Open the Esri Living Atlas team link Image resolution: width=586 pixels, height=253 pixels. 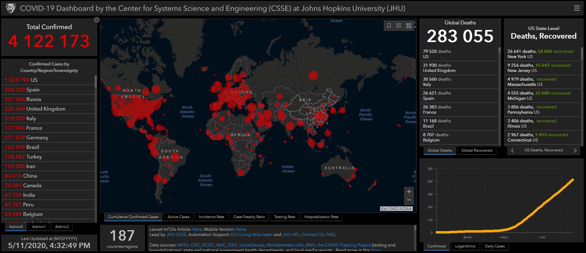[252, 234]
